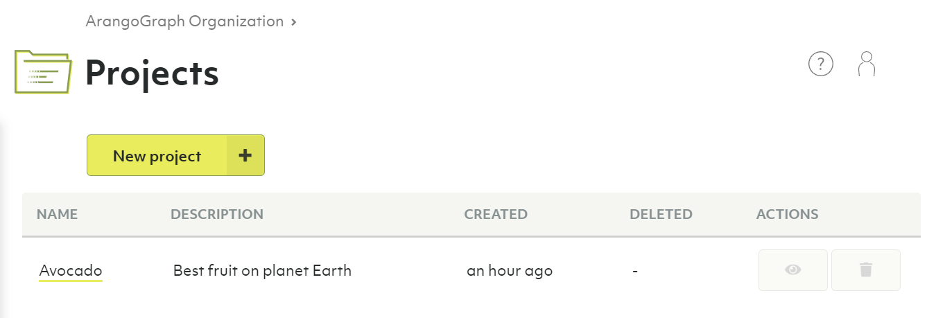Click the plus icon on New project

pyautogui.click(x=245, y=155)
